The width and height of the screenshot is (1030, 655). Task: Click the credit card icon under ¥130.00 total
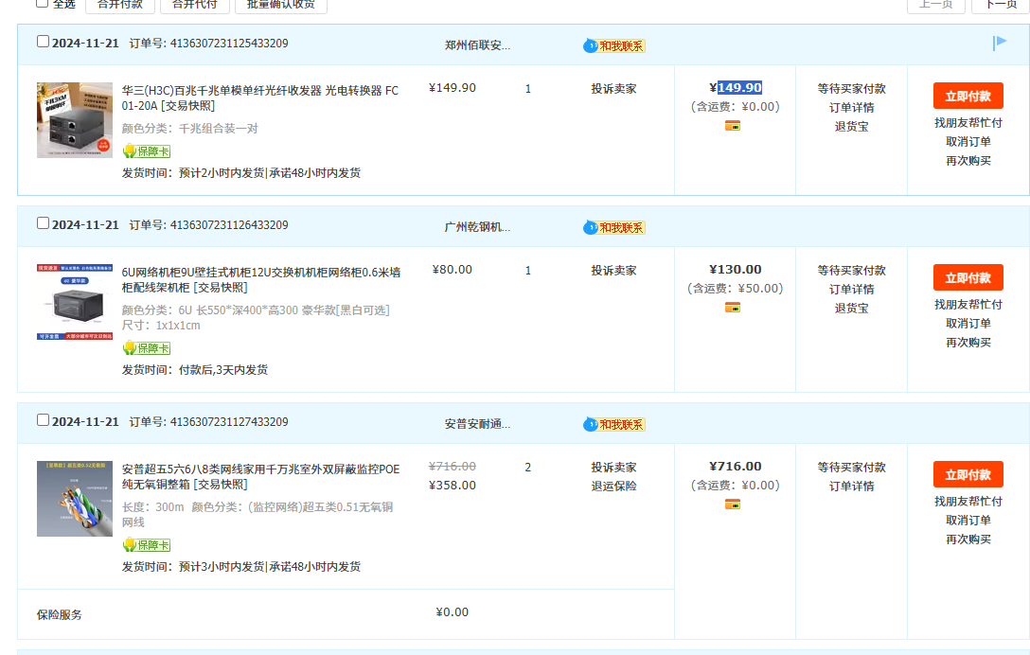(732, 308)
